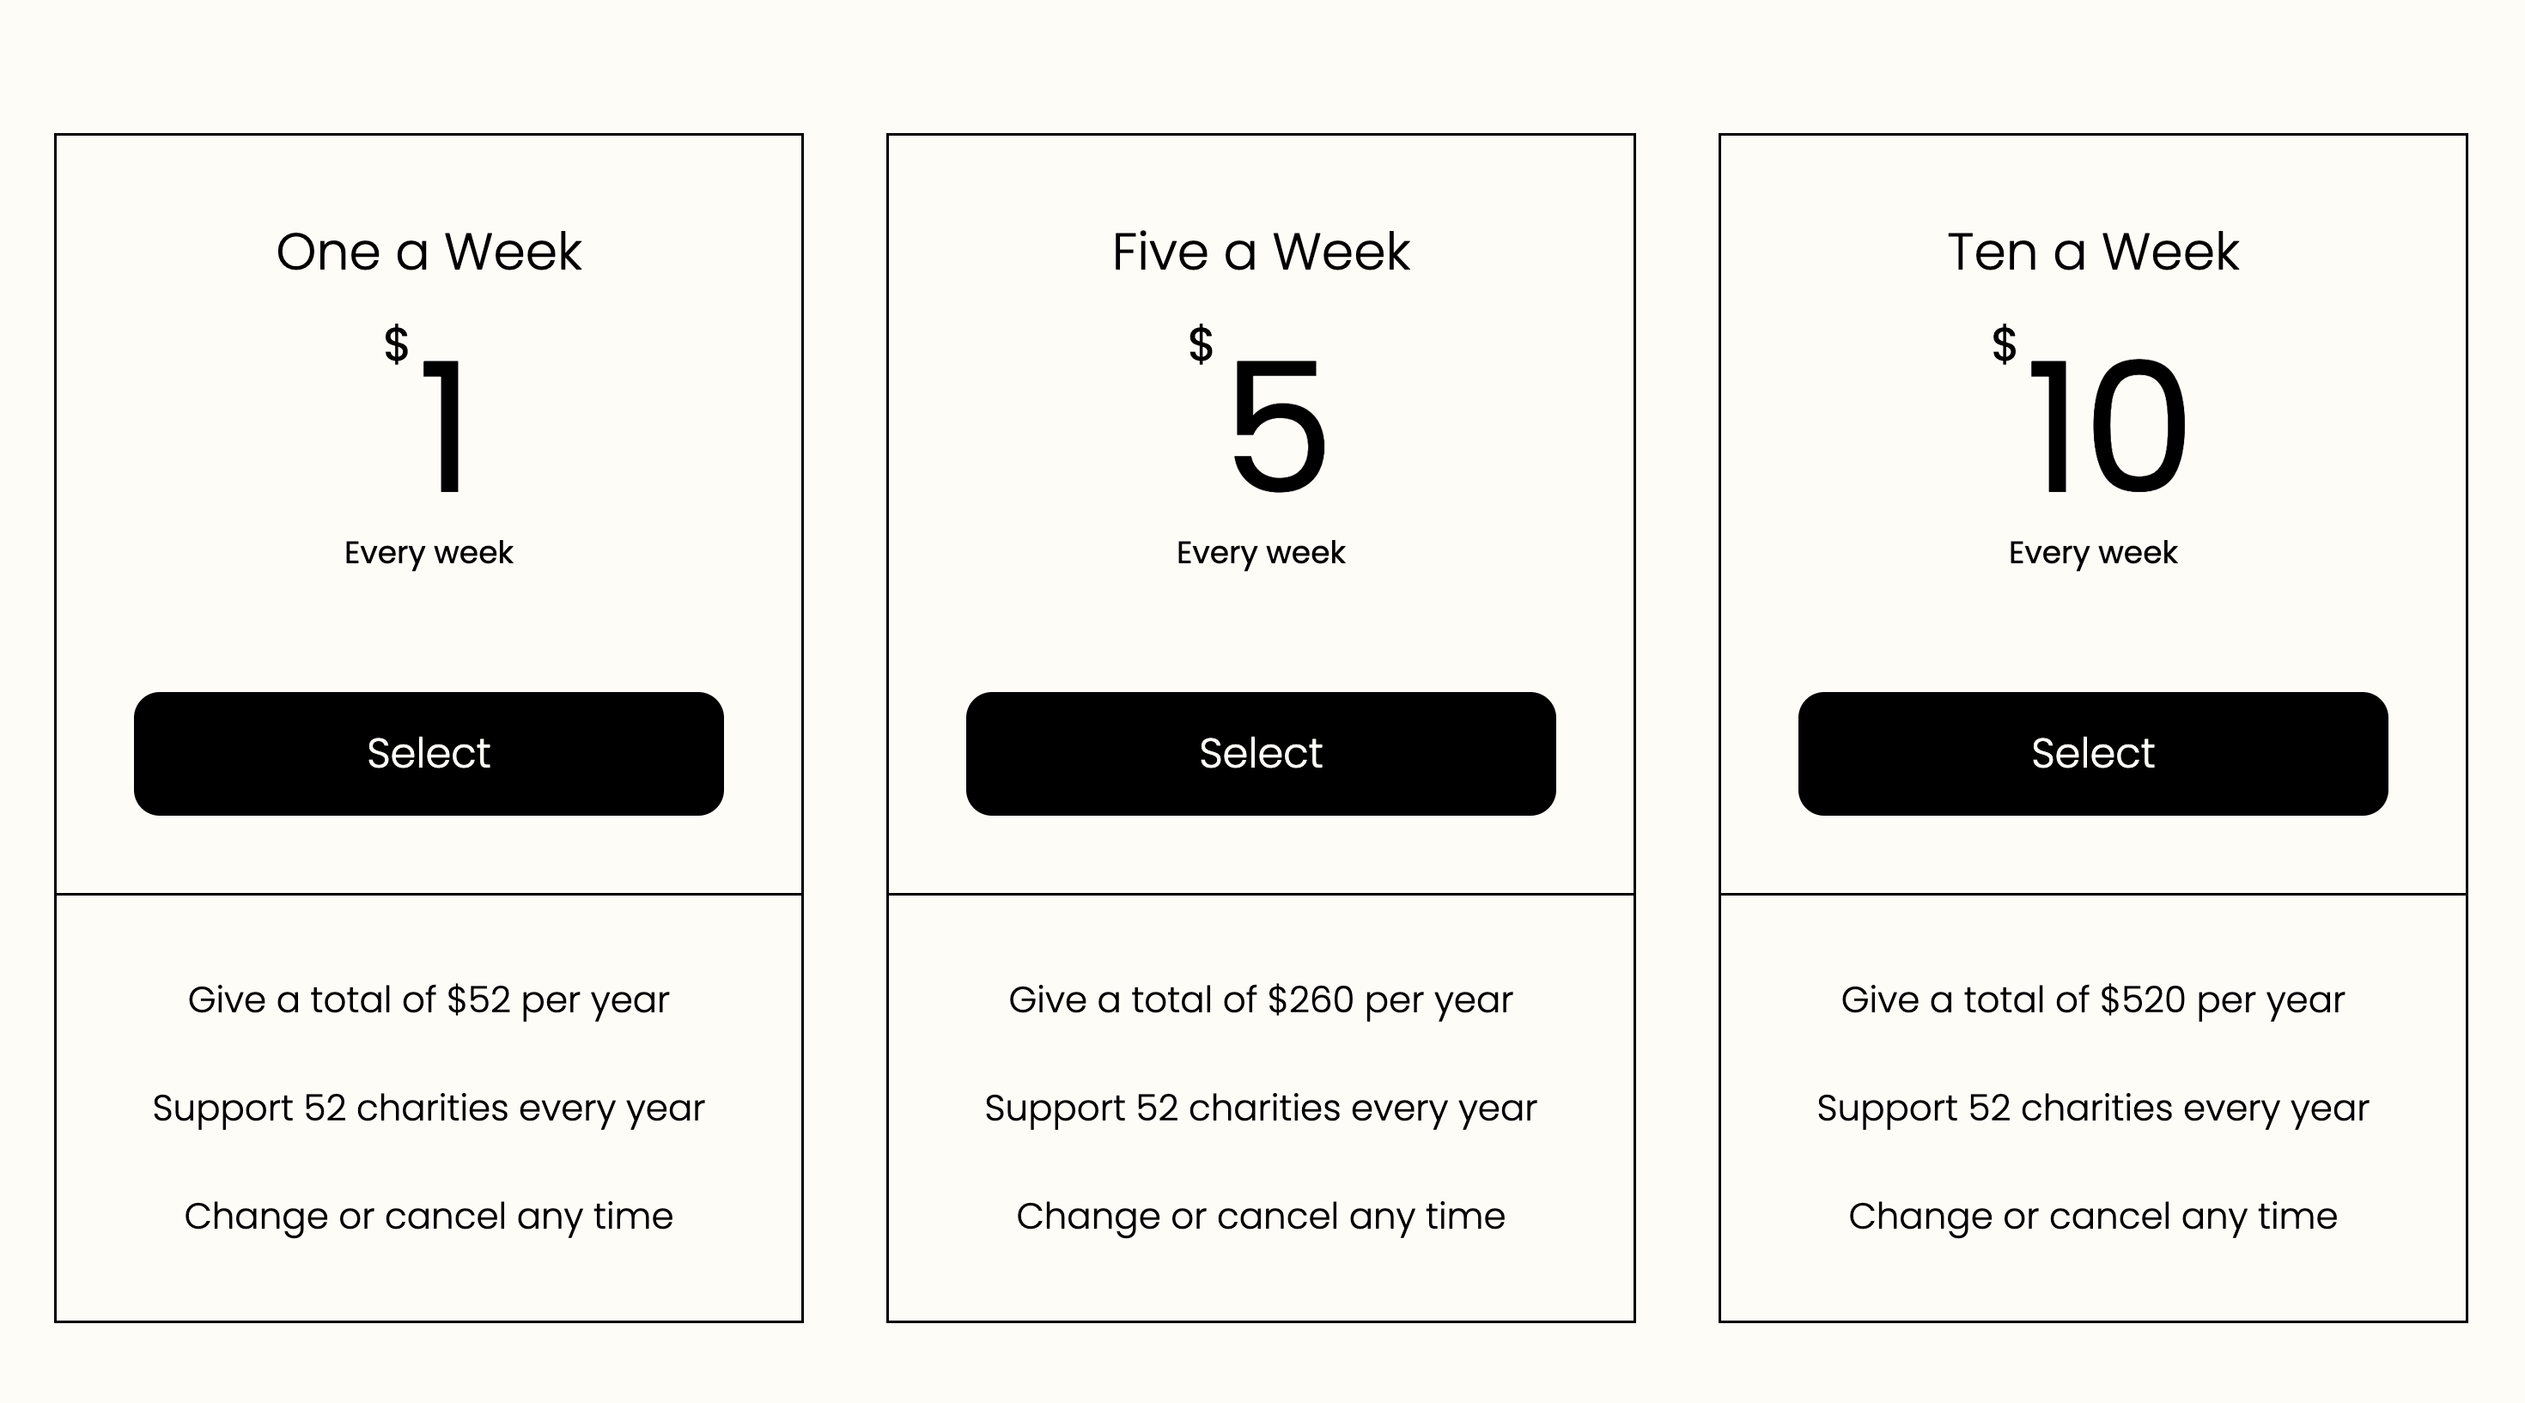The width and height of the screenshot is (2525, 1403).
Task: Click the $520 per year text
Action: tap(2093, 999)
